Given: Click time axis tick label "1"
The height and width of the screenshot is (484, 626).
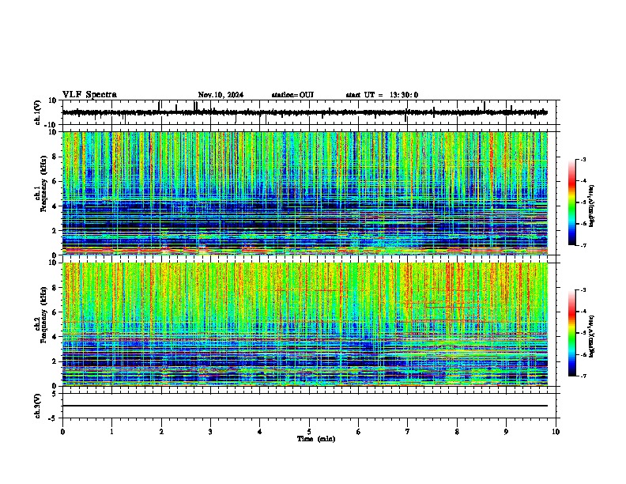Looking at the screenshot, I should [x=111, y=432].
